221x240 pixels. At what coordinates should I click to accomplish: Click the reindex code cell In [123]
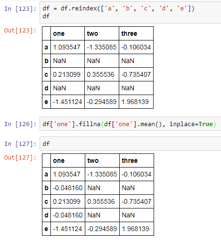tap(131, 12)
